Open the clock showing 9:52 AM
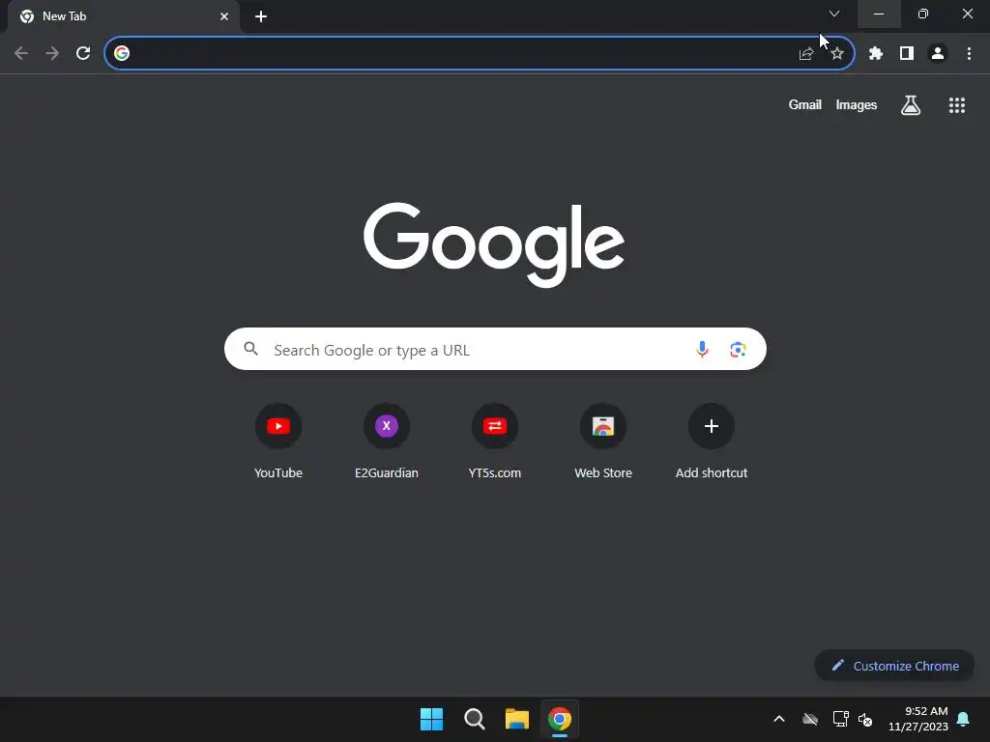990x742 pixels. (918, 719)
